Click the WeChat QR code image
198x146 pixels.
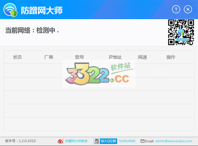click(181, 32)
